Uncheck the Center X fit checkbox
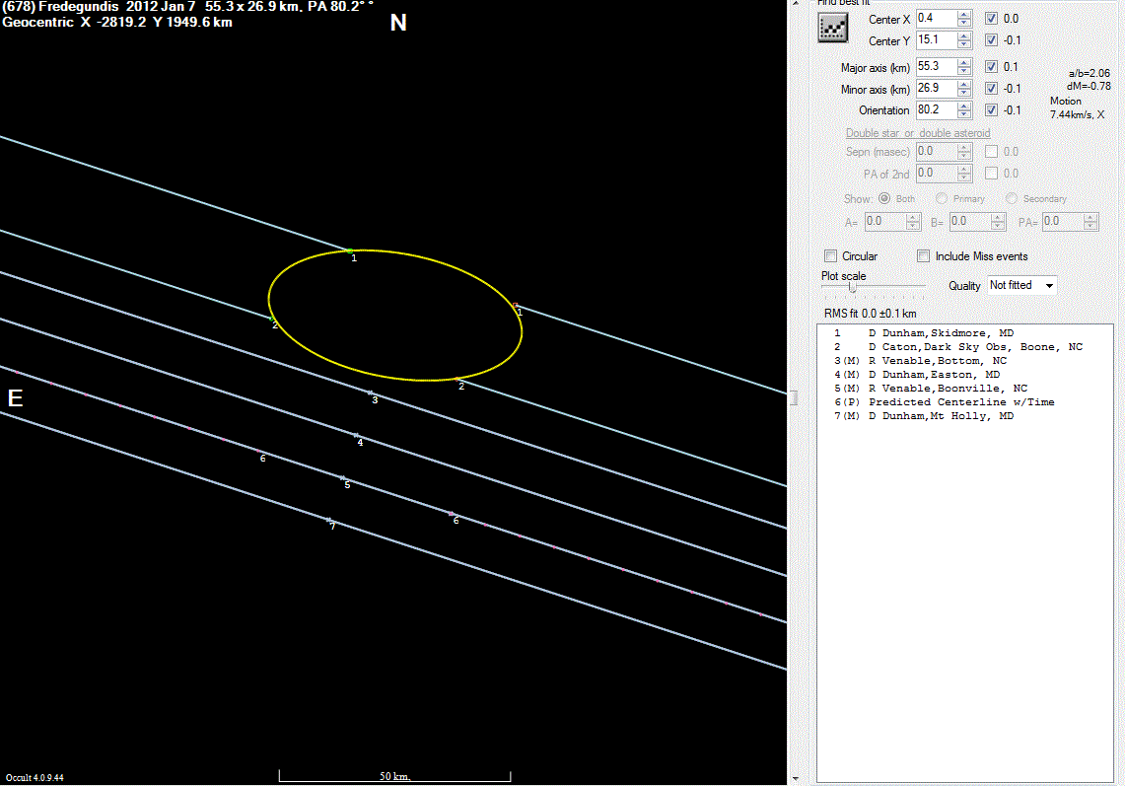This screenshot has height=786, width=1125. [992, 19]
